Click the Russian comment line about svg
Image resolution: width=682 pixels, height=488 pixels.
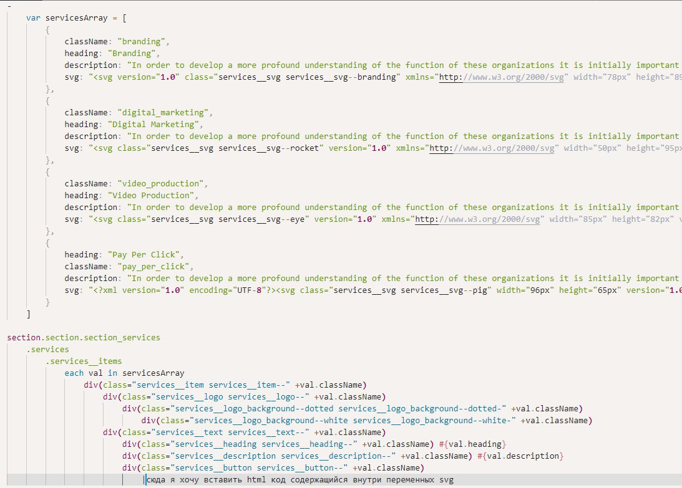tap(300, 480)
